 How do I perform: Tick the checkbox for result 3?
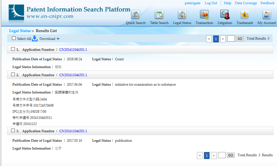tap(13, 131)
